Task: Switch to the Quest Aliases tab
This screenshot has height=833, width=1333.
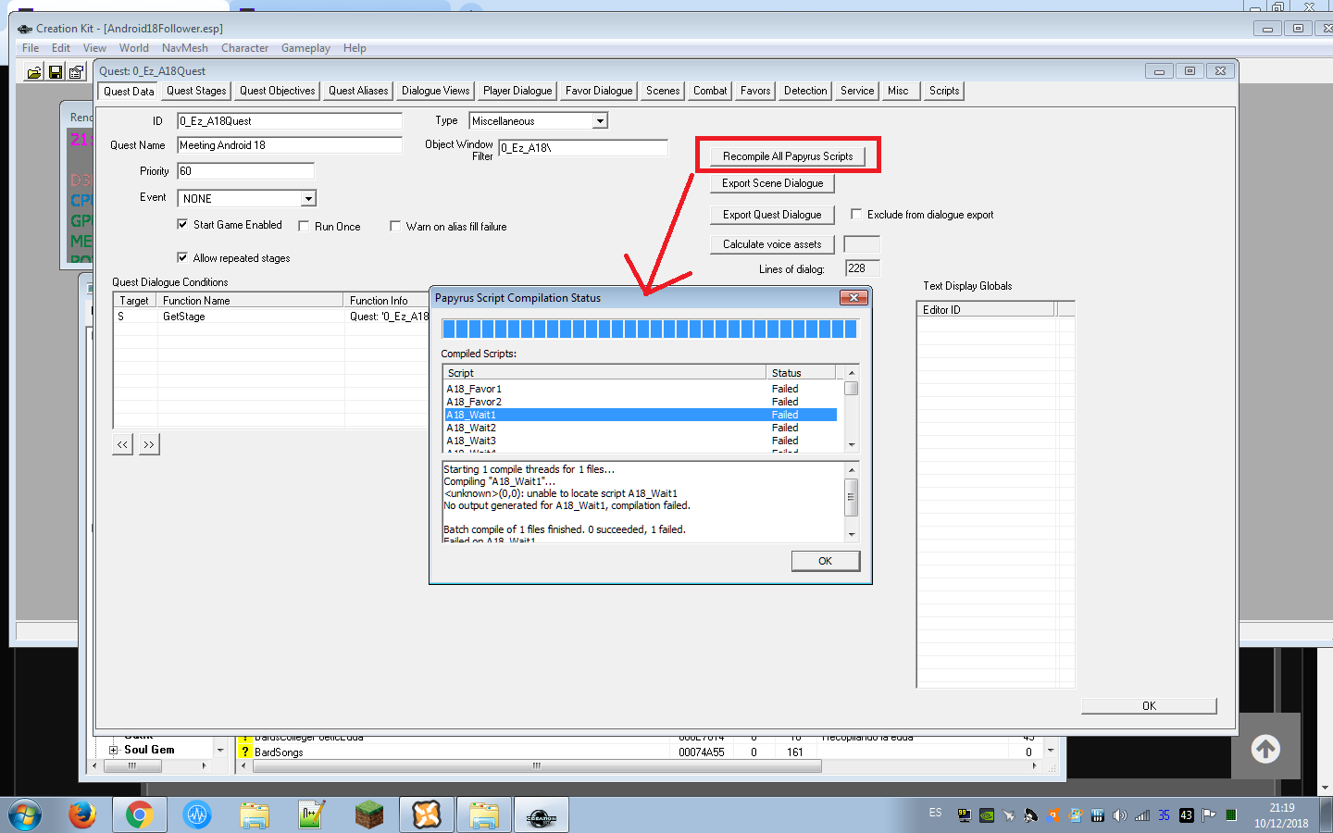Action: click(358, 91)
